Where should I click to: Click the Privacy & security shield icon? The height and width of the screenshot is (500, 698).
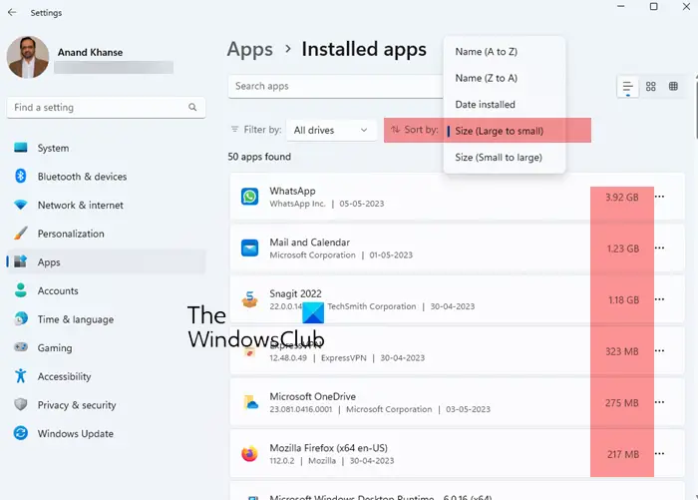pos(21,404)
